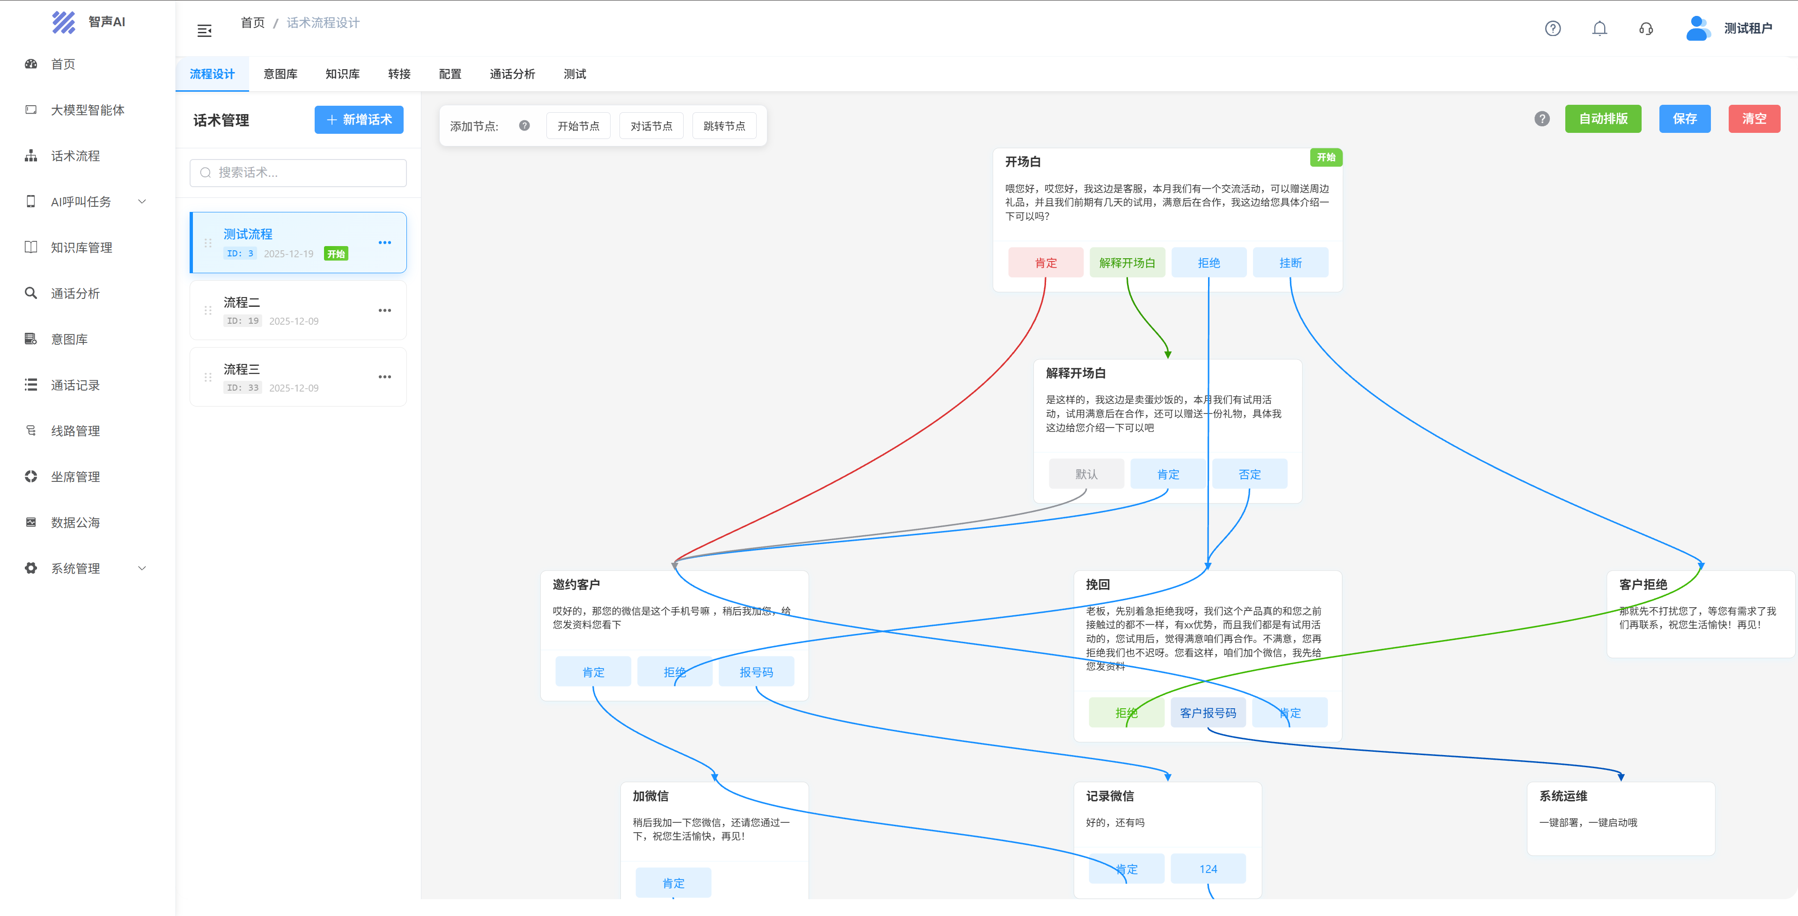This screenshot has height=916, width=1798.
Task: Click the red 清空 button
Action: 1754,119
